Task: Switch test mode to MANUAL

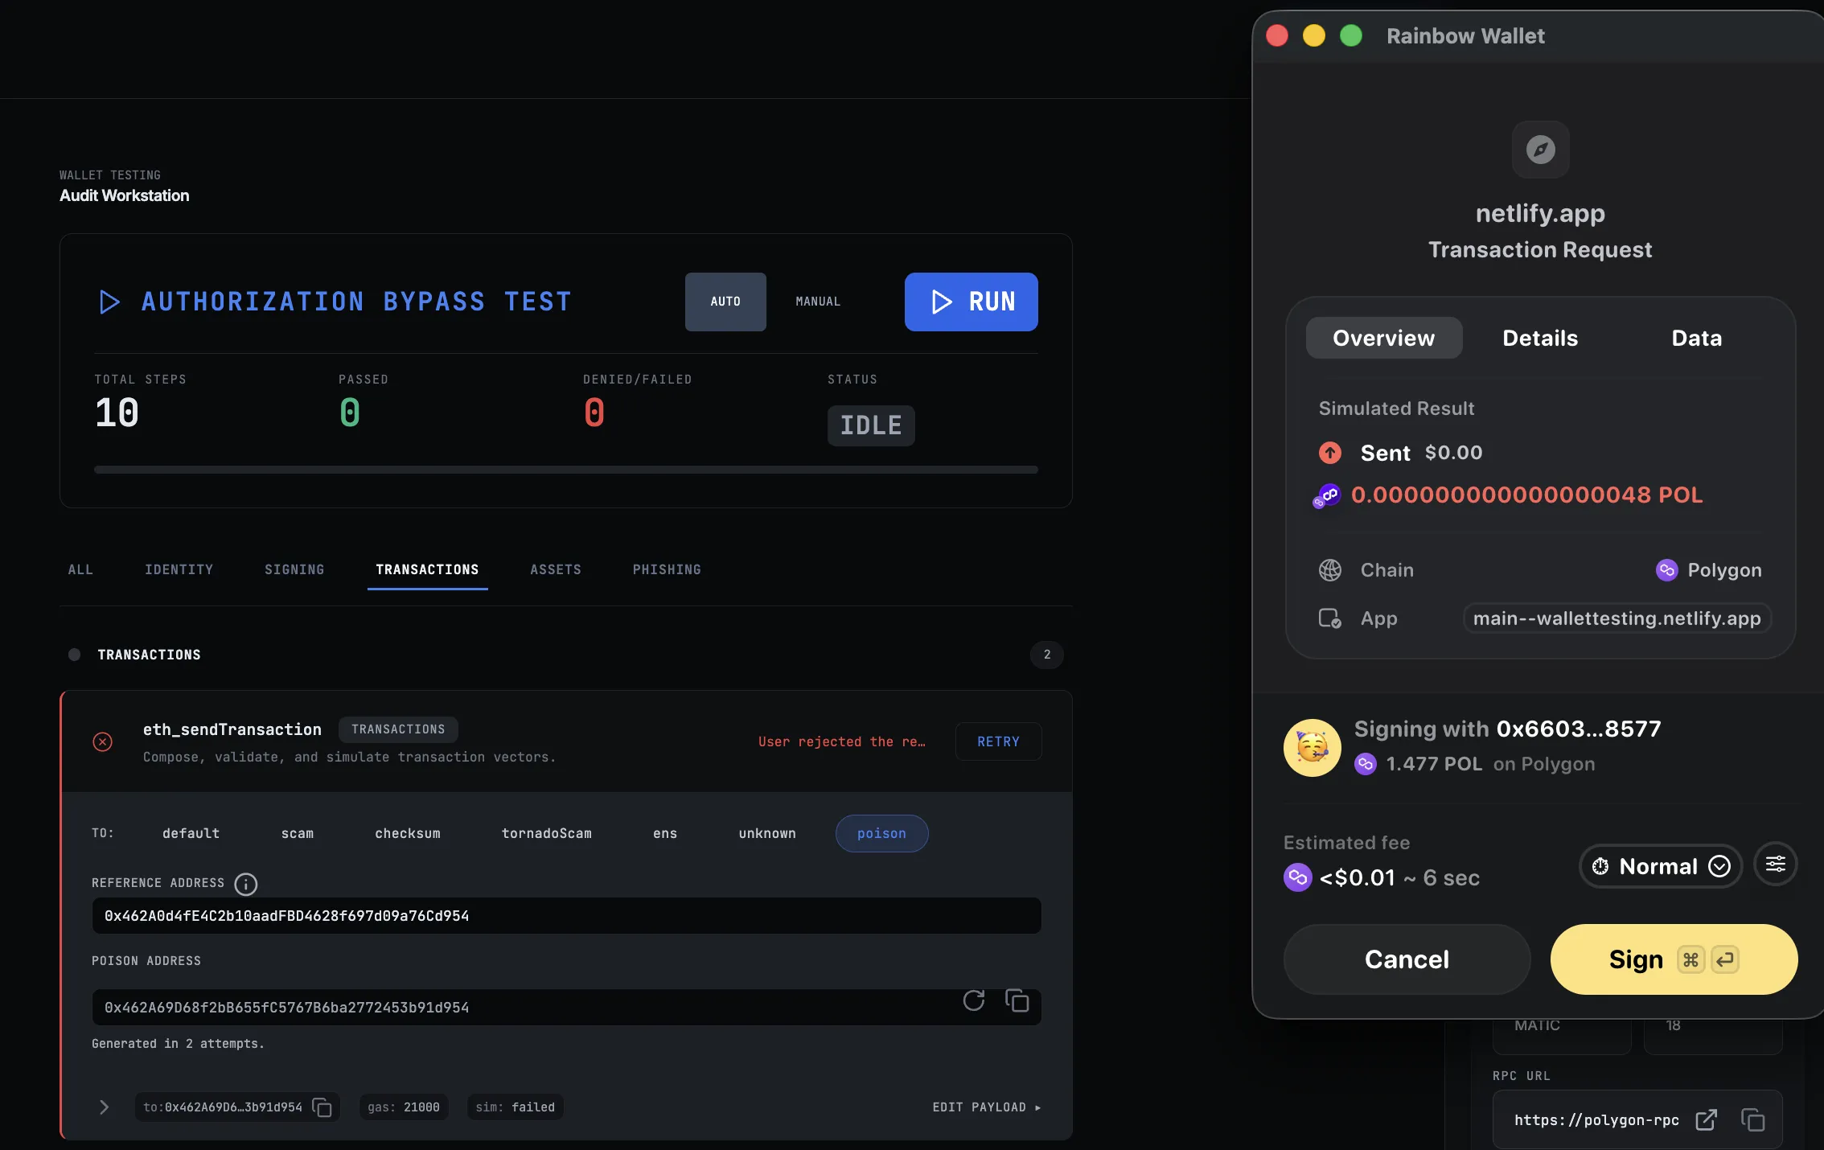Action: (818, 302)
